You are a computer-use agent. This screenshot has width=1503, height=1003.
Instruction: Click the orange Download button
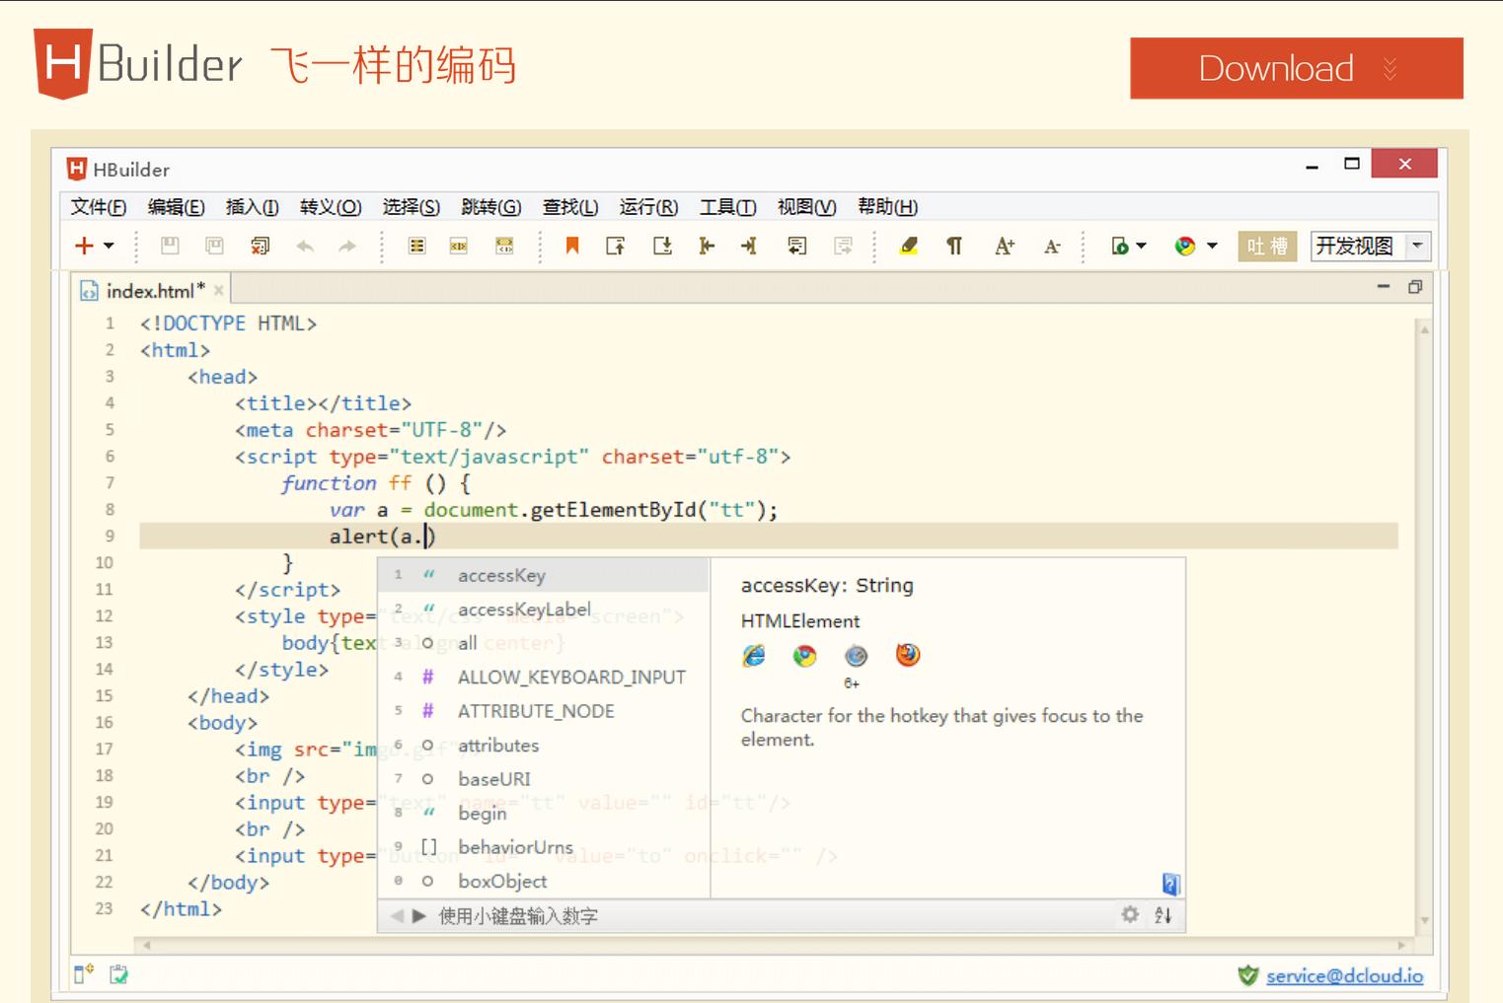pyautogui.click(x=1296, y=68)
